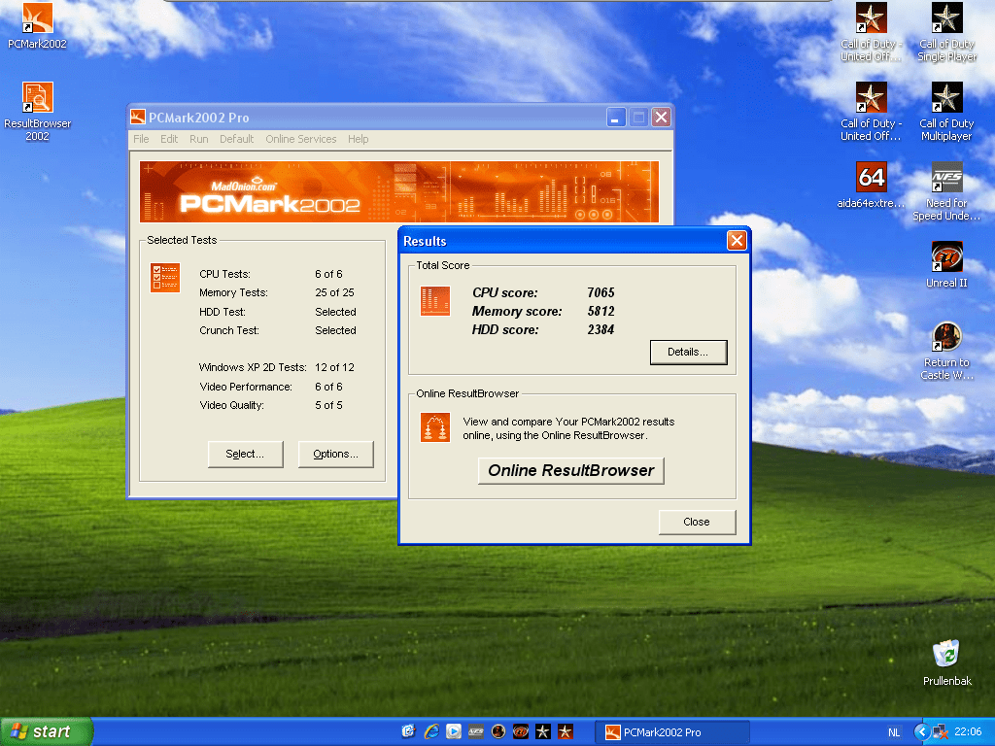Click the Select... button

246,455
